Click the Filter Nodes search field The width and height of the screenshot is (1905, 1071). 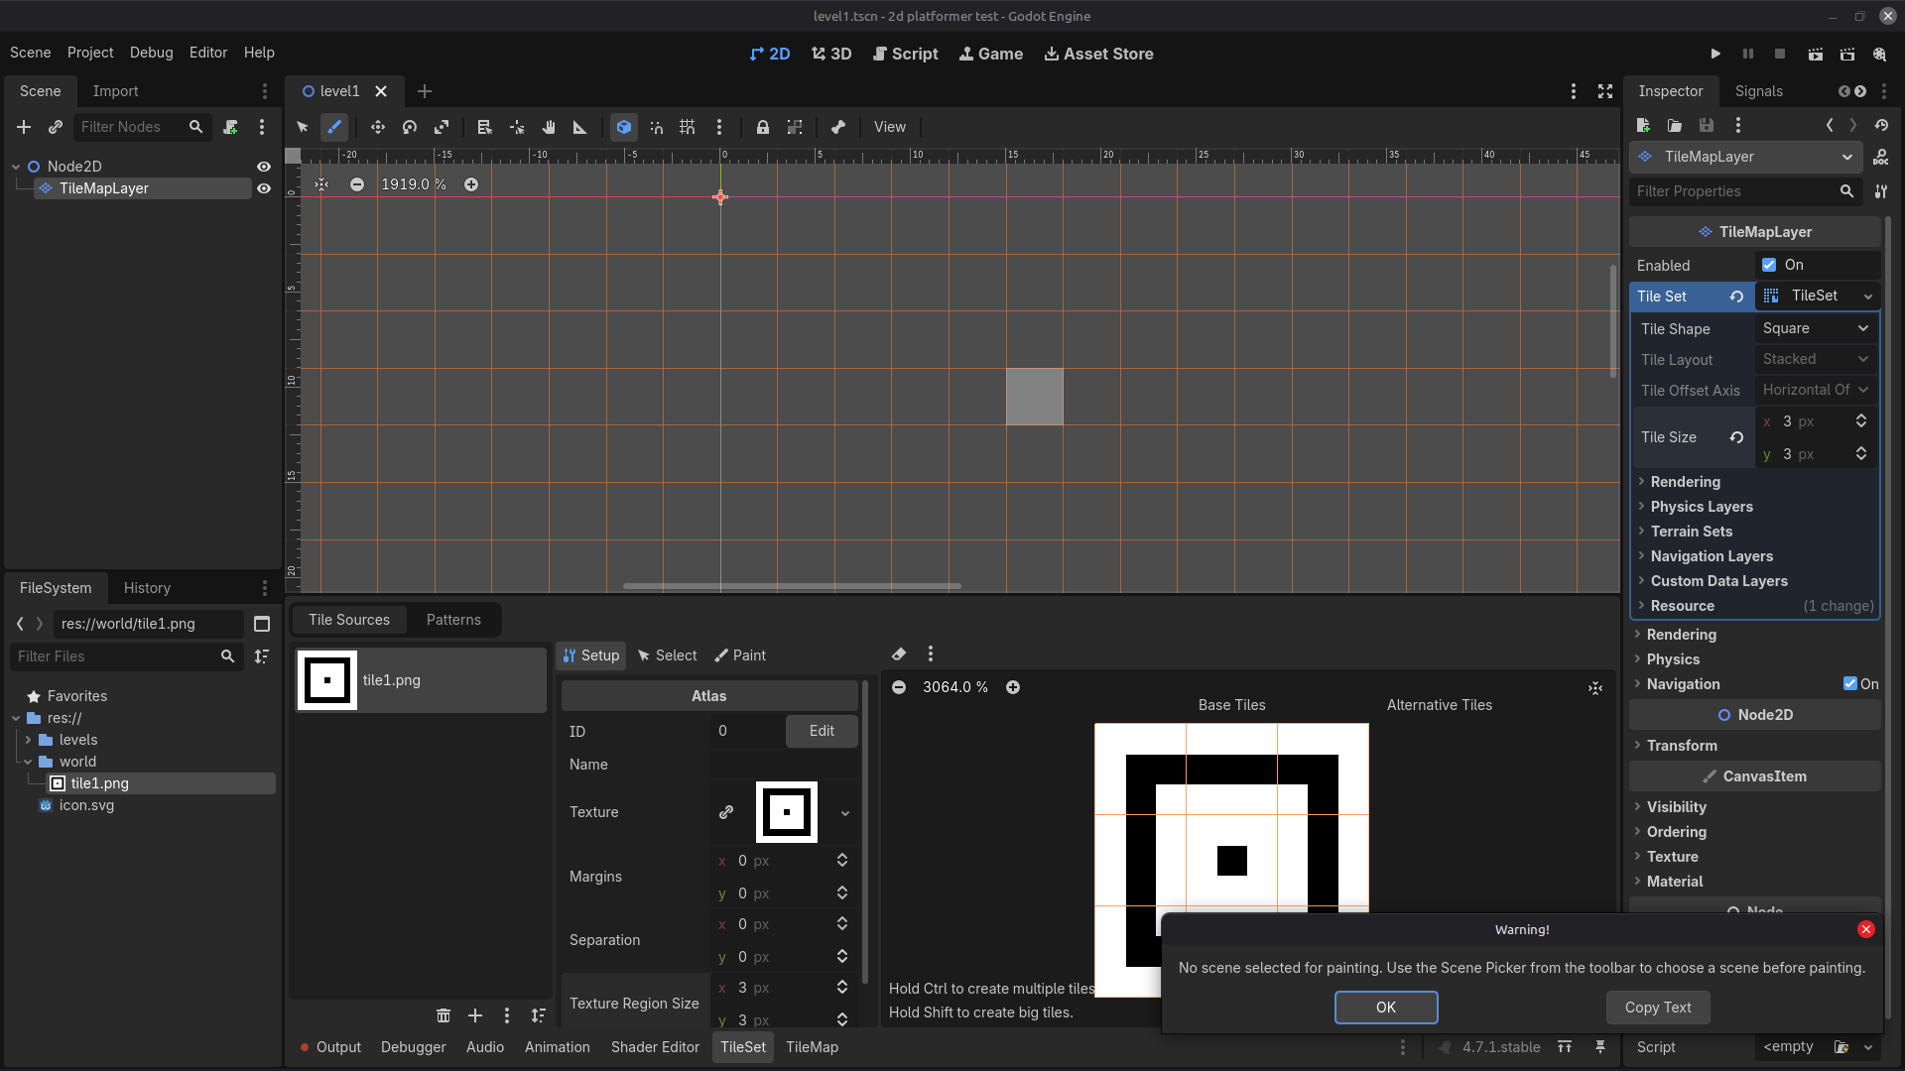[x=142, y=127]
